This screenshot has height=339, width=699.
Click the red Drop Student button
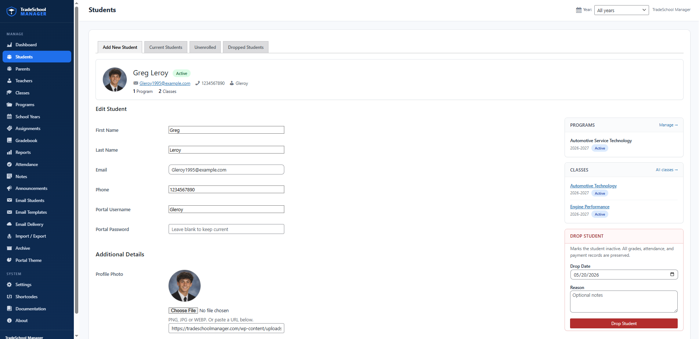(624, 324)
